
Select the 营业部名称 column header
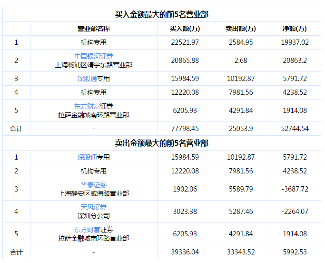coord(94,29)
